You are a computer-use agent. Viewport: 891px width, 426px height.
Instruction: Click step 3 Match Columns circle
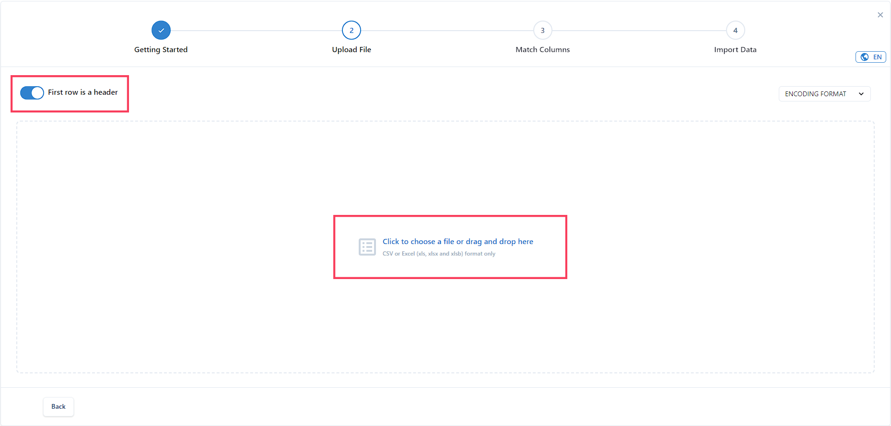pos(543,30)
